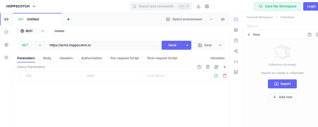Open Settings gear in left sidebar
This screenshot has height=127, width=318.
pos(6,58)
